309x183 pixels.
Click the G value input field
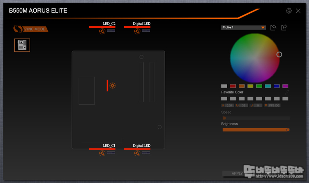243,105
